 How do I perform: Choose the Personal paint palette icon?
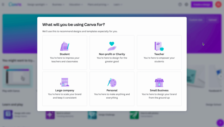pyautogui.click(x=112, y=82)
